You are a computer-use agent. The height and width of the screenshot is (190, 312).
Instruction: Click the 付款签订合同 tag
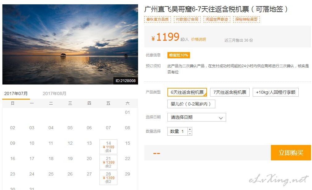tap(187, 19)
